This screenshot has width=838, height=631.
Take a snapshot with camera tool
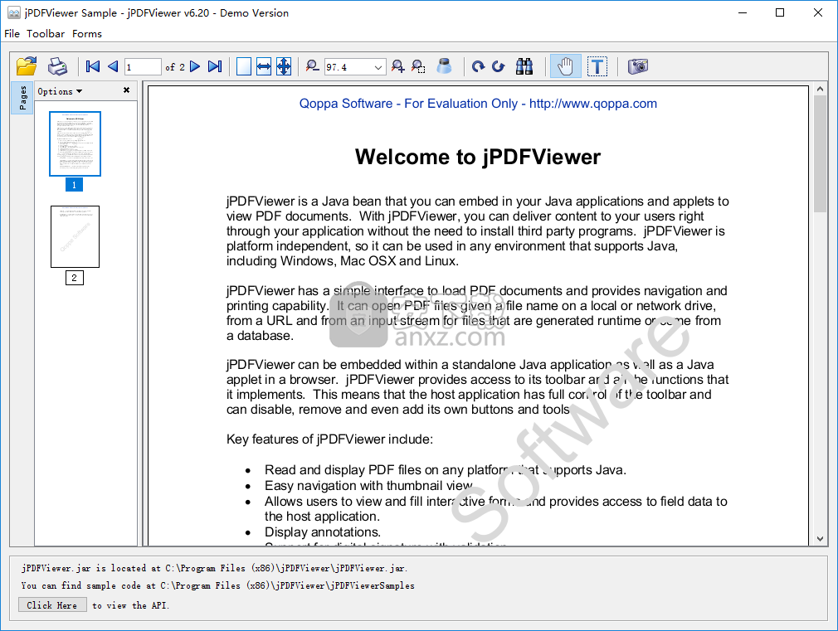tap(637, 67)
